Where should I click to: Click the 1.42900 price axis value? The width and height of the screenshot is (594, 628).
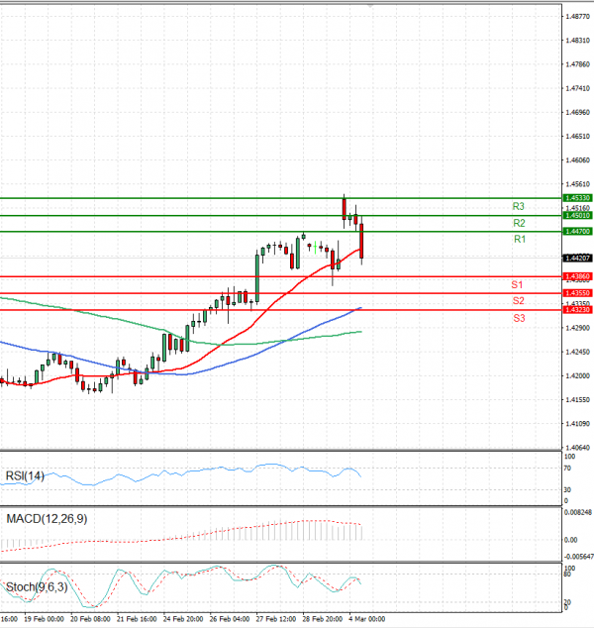tap(577, 328)
